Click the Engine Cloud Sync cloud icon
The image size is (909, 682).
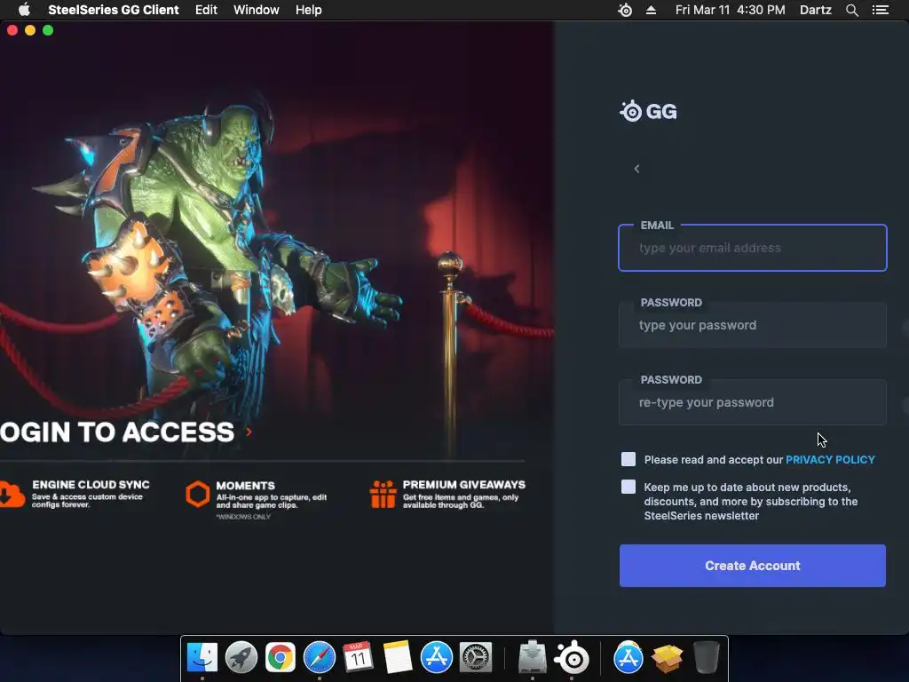click(11, 494)
